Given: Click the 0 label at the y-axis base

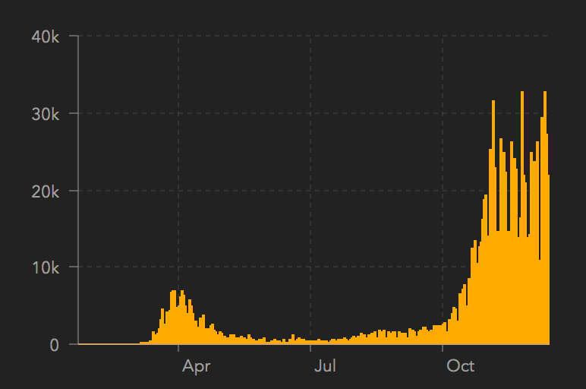Looking at the screenshot, I should [x=54, y=345].
